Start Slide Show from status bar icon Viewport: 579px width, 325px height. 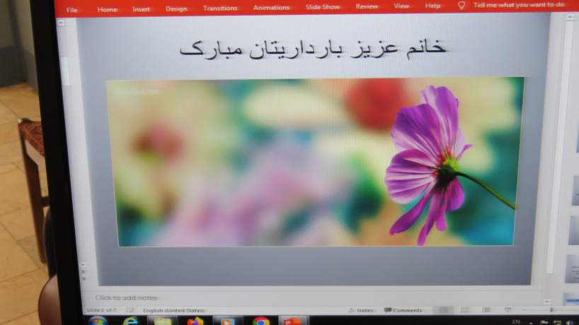(508, 311)
